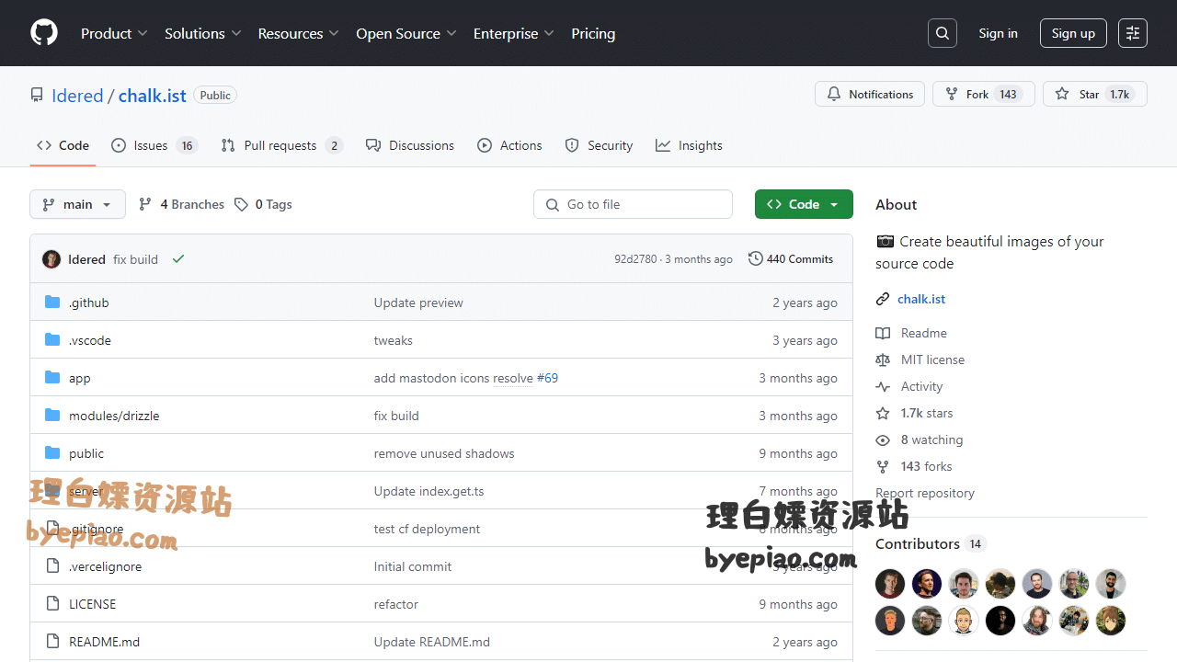Open the 8 watching link

tap(931, 439)
